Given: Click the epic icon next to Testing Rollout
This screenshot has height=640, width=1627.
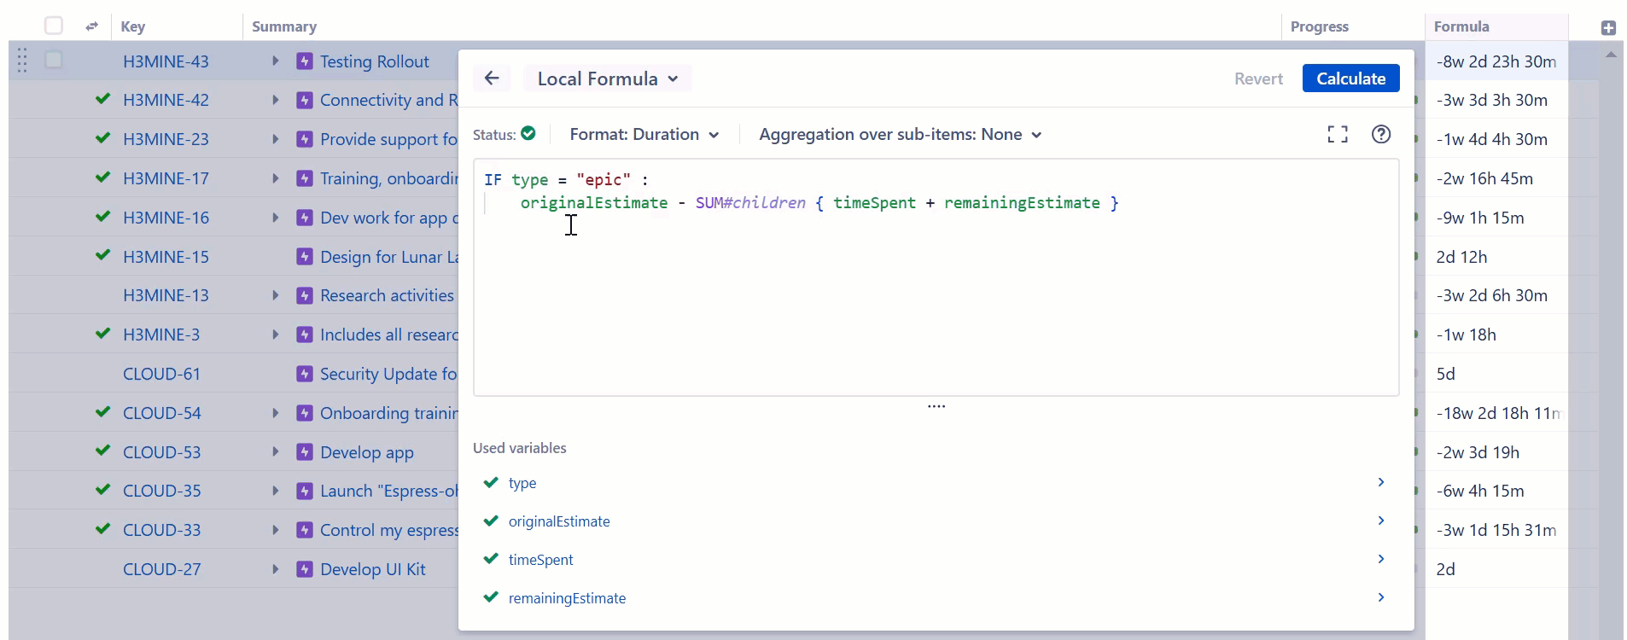Looking at the screenshot, I should [305, 61].
